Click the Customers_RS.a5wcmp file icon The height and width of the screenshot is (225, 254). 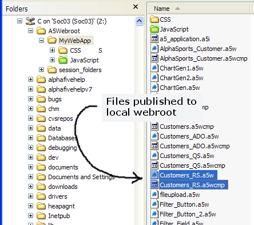(x=154, y=185)
